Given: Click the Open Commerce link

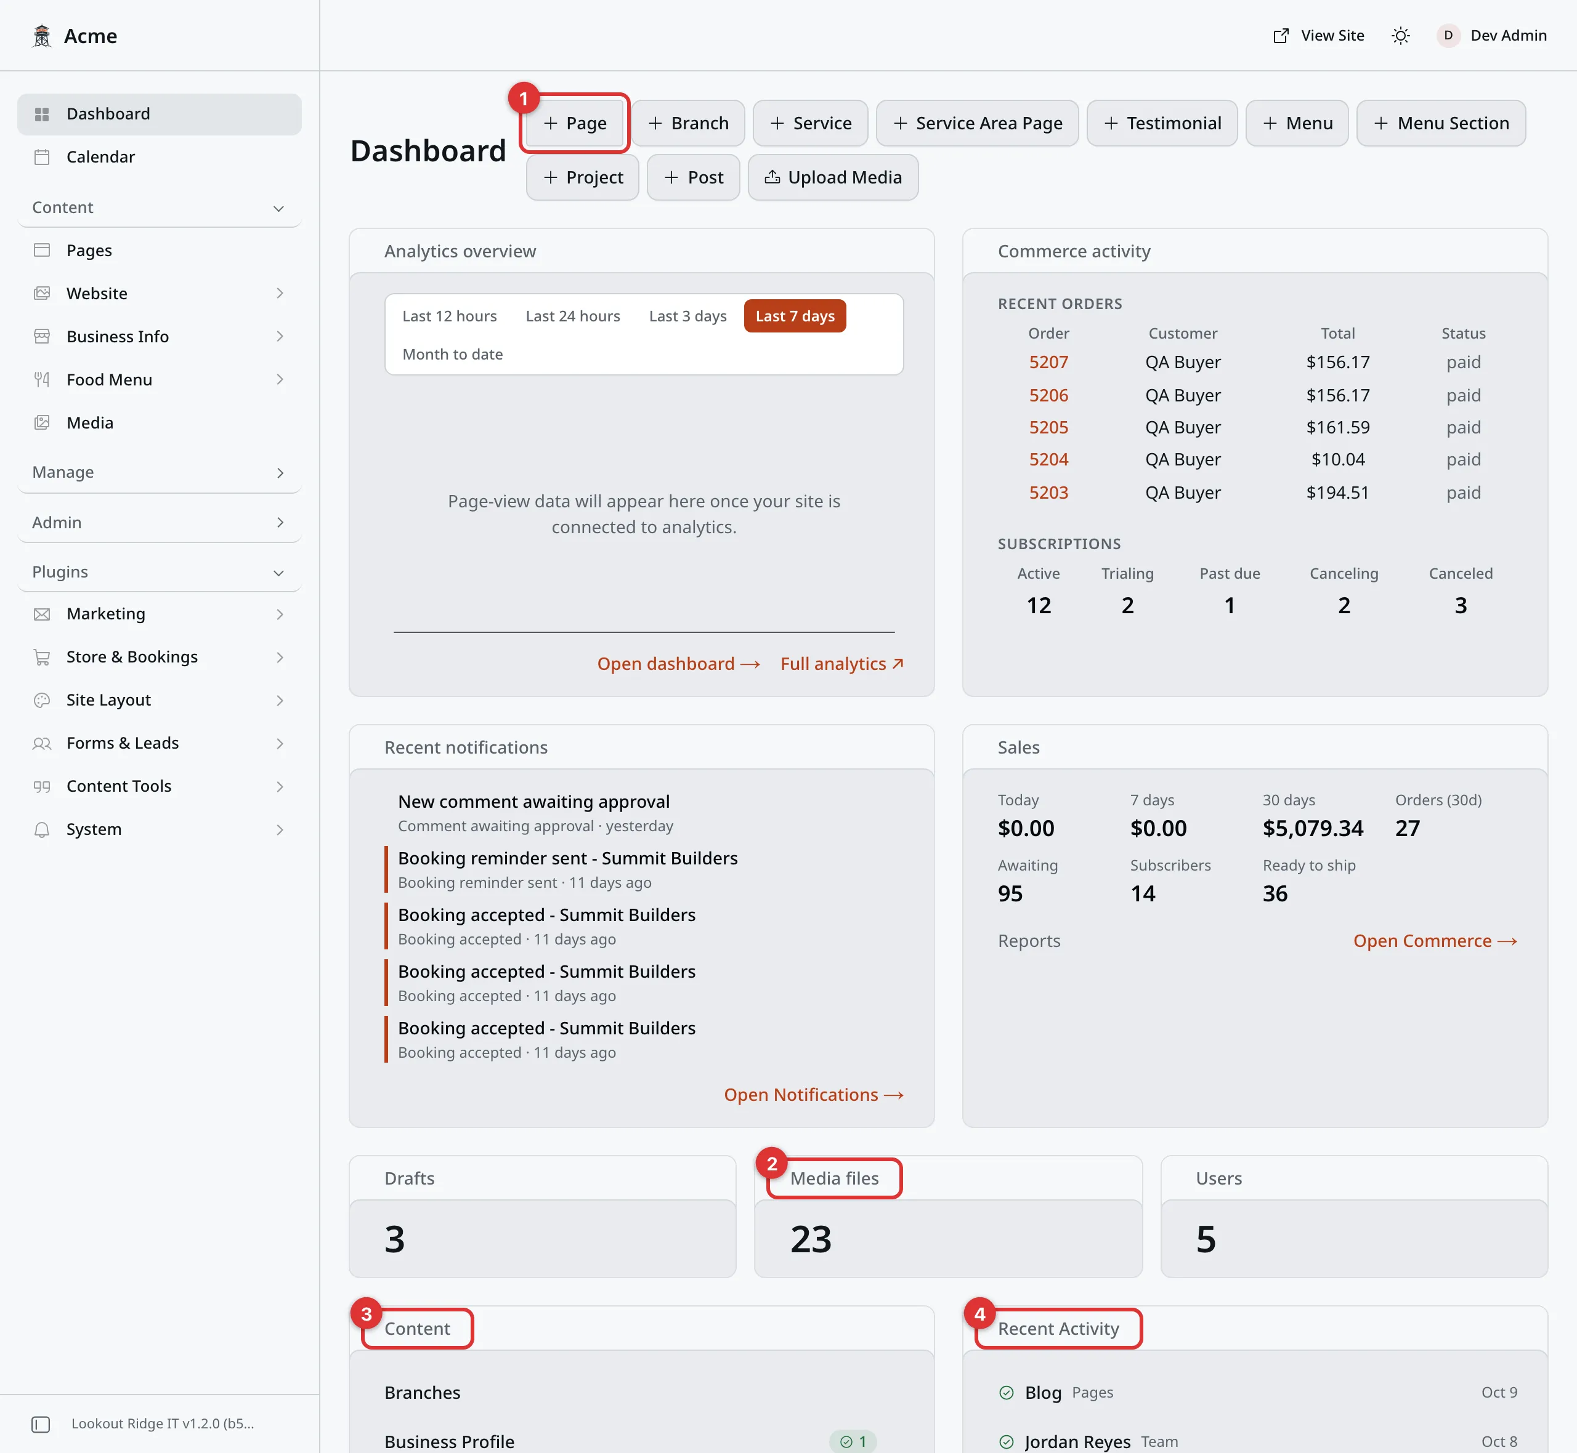Looking at the screenshot, I should tap(1435, 941).
